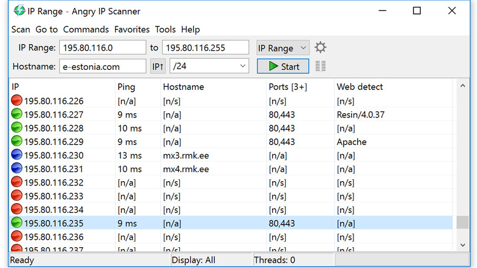The height and width of the screenshot is (268, 477).
Task: Click the scrollbar down arrow
Action: pyautogui.click(x=462, y=244)
